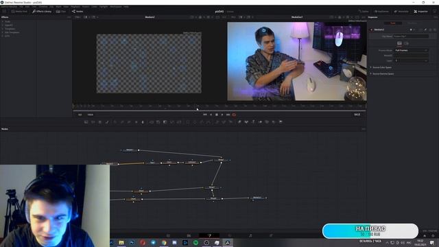Open the Image tab icon in Inspector
Screen dimensions: 439x247
tap(399, 43)
